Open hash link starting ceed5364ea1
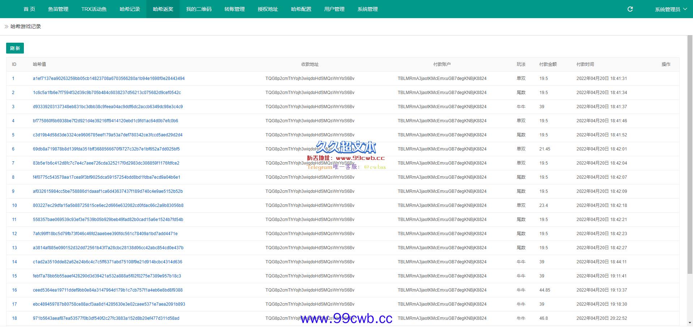The height and width of the screenshot is (327, 693). [x=108, y=290]
